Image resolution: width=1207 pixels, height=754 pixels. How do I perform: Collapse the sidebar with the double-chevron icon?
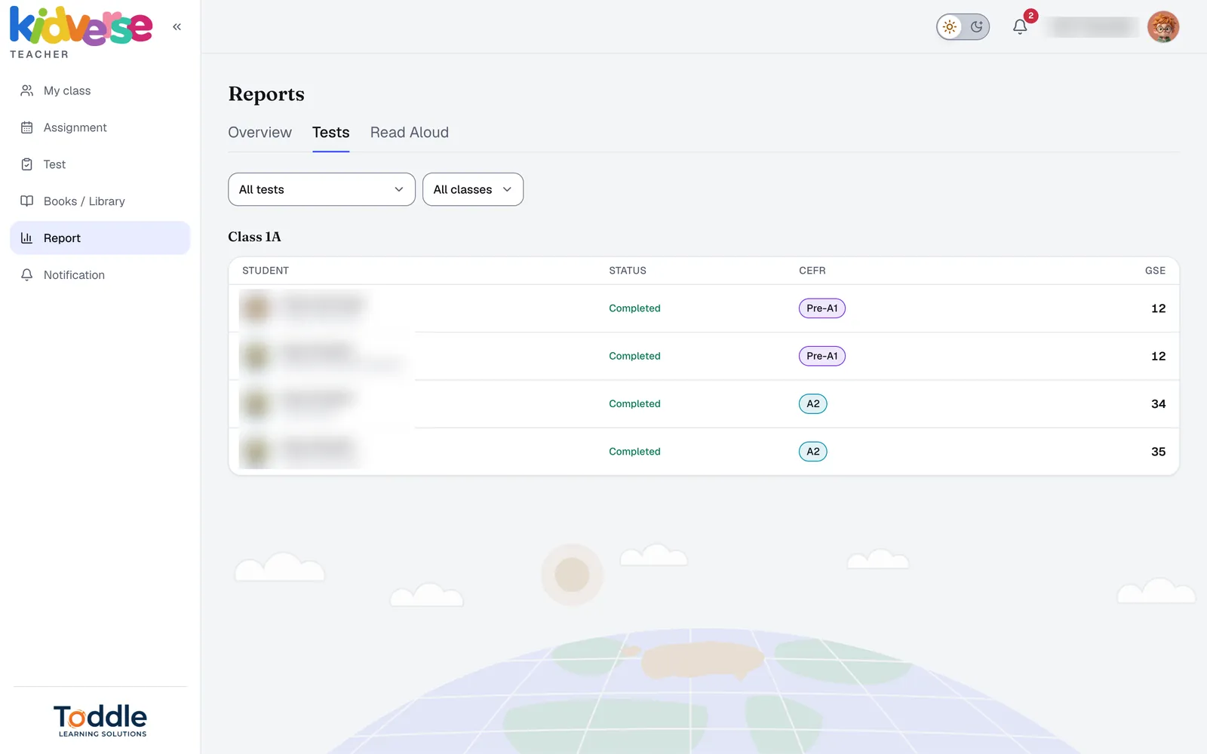(177, 27)
